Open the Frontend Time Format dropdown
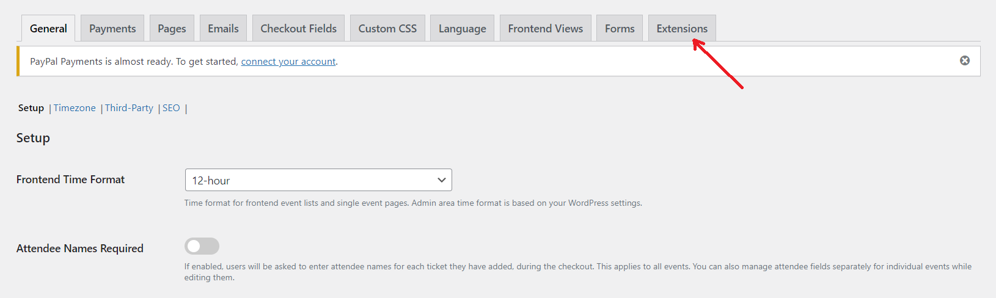The image size is (996, 298). (x=318, y=180)
